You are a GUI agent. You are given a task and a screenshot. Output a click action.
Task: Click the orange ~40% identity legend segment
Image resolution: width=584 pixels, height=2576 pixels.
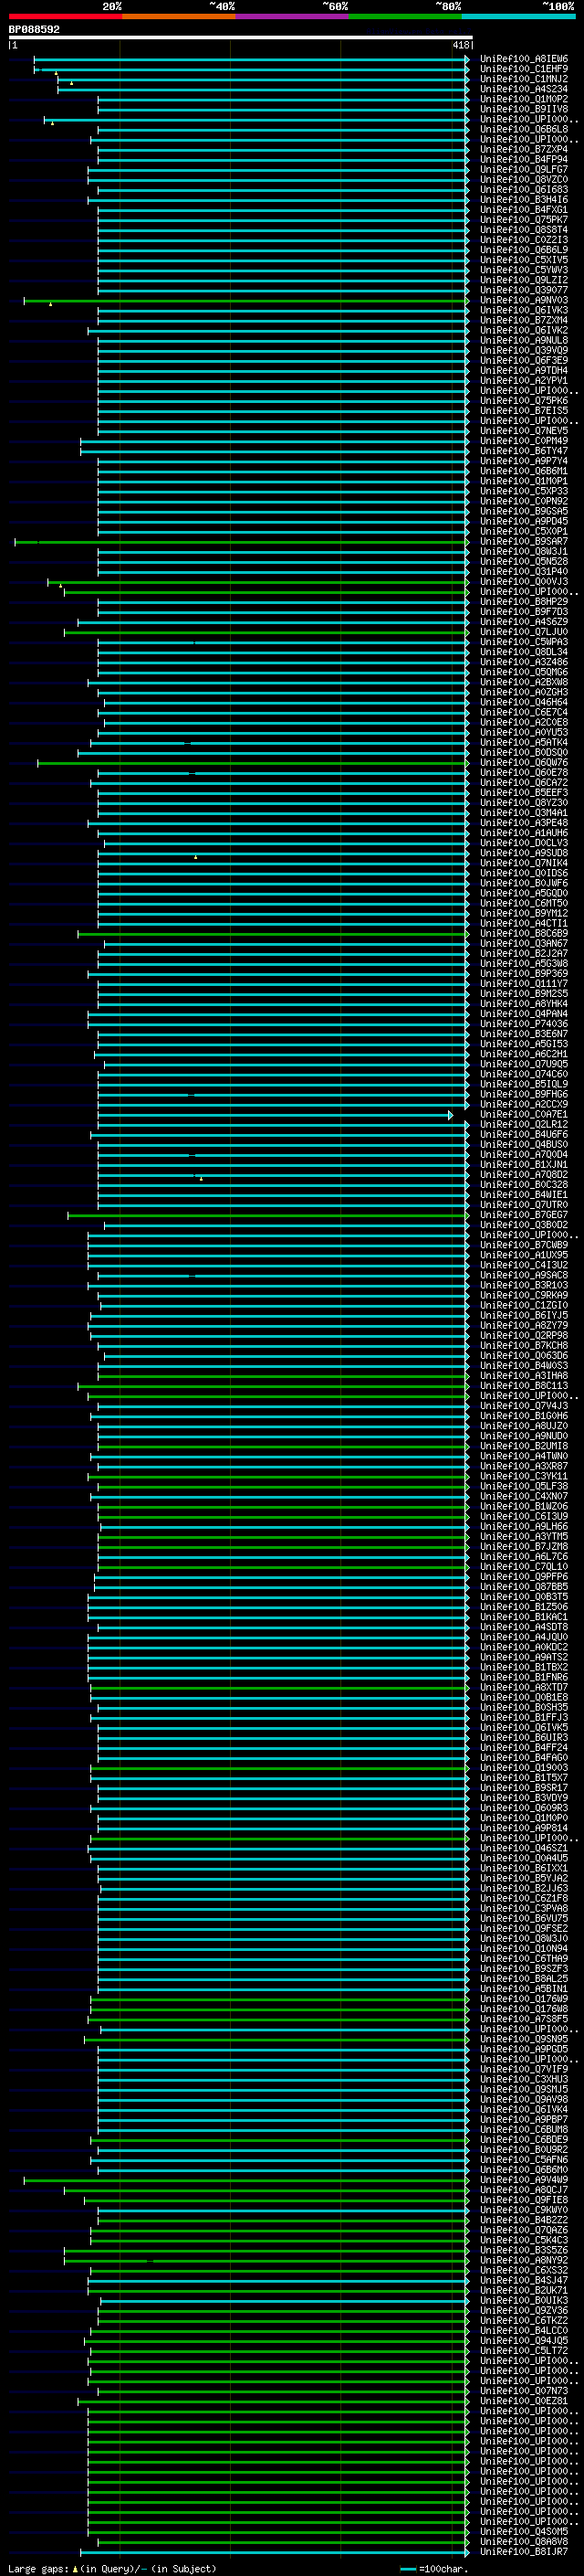(x=179, y=16)
